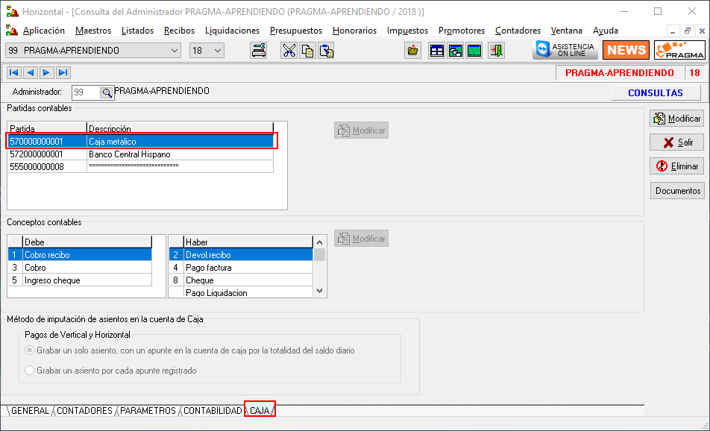Viewport: 710px width, 431px height.
Task: Click the Descripción column header
Action: click(x=180, y=128)
